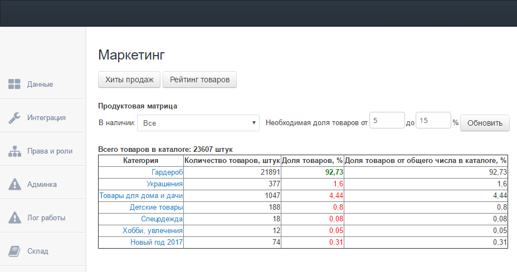This screenshot has height=272, width=517.
Task: Focus the minimum share field with 5
Action: coord(386,121)
